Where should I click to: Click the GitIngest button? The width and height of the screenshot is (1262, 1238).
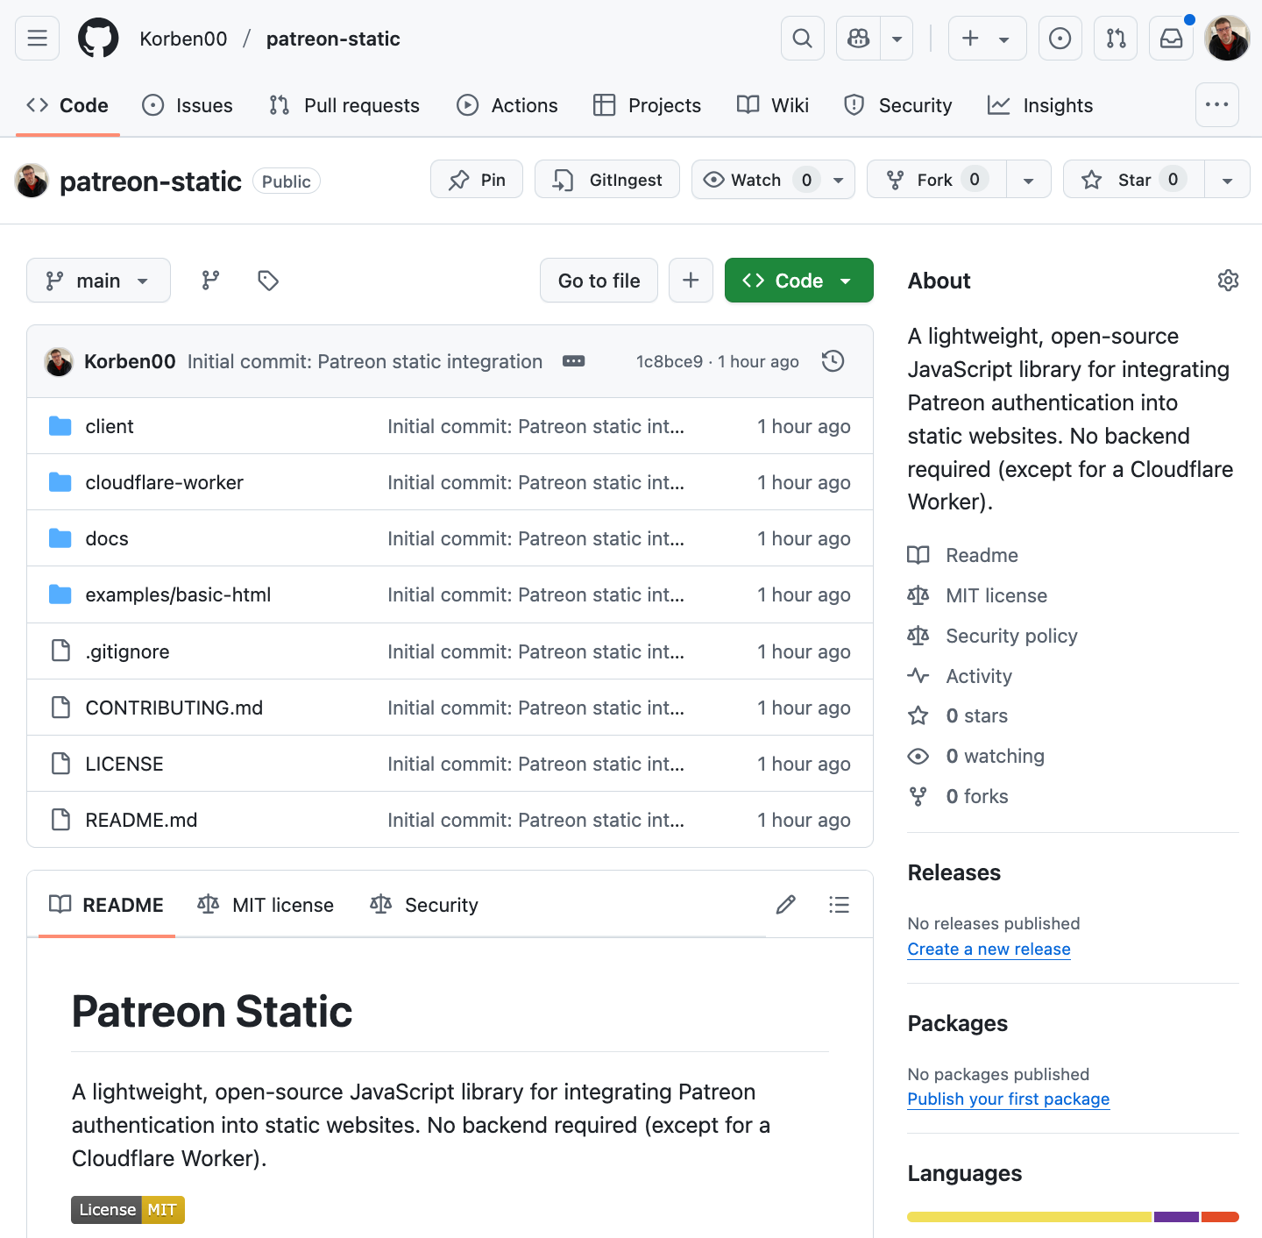(x=607, y=180)
